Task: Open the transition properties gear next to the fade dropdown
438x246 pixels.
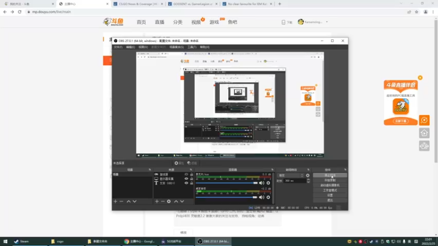Action: [308, 175]
